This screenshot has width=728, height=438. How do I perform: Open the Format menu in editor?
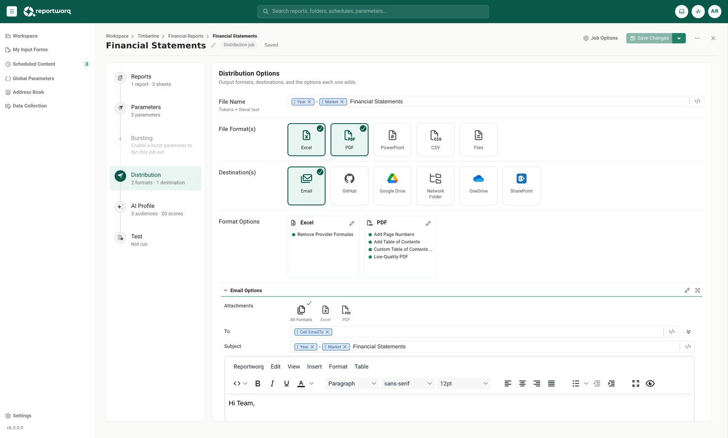(x=338, y=367)
